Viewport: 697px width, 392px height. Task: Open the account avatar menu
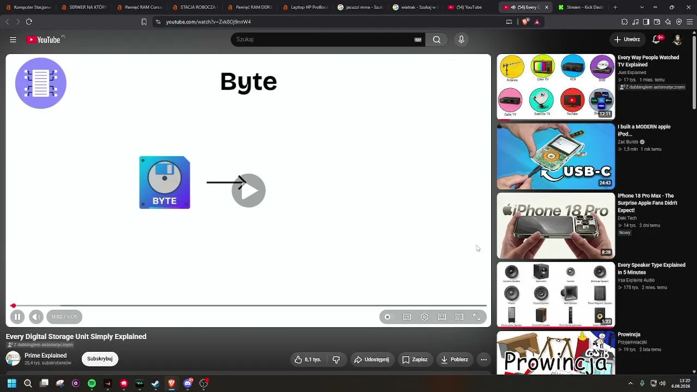(677, 40)
